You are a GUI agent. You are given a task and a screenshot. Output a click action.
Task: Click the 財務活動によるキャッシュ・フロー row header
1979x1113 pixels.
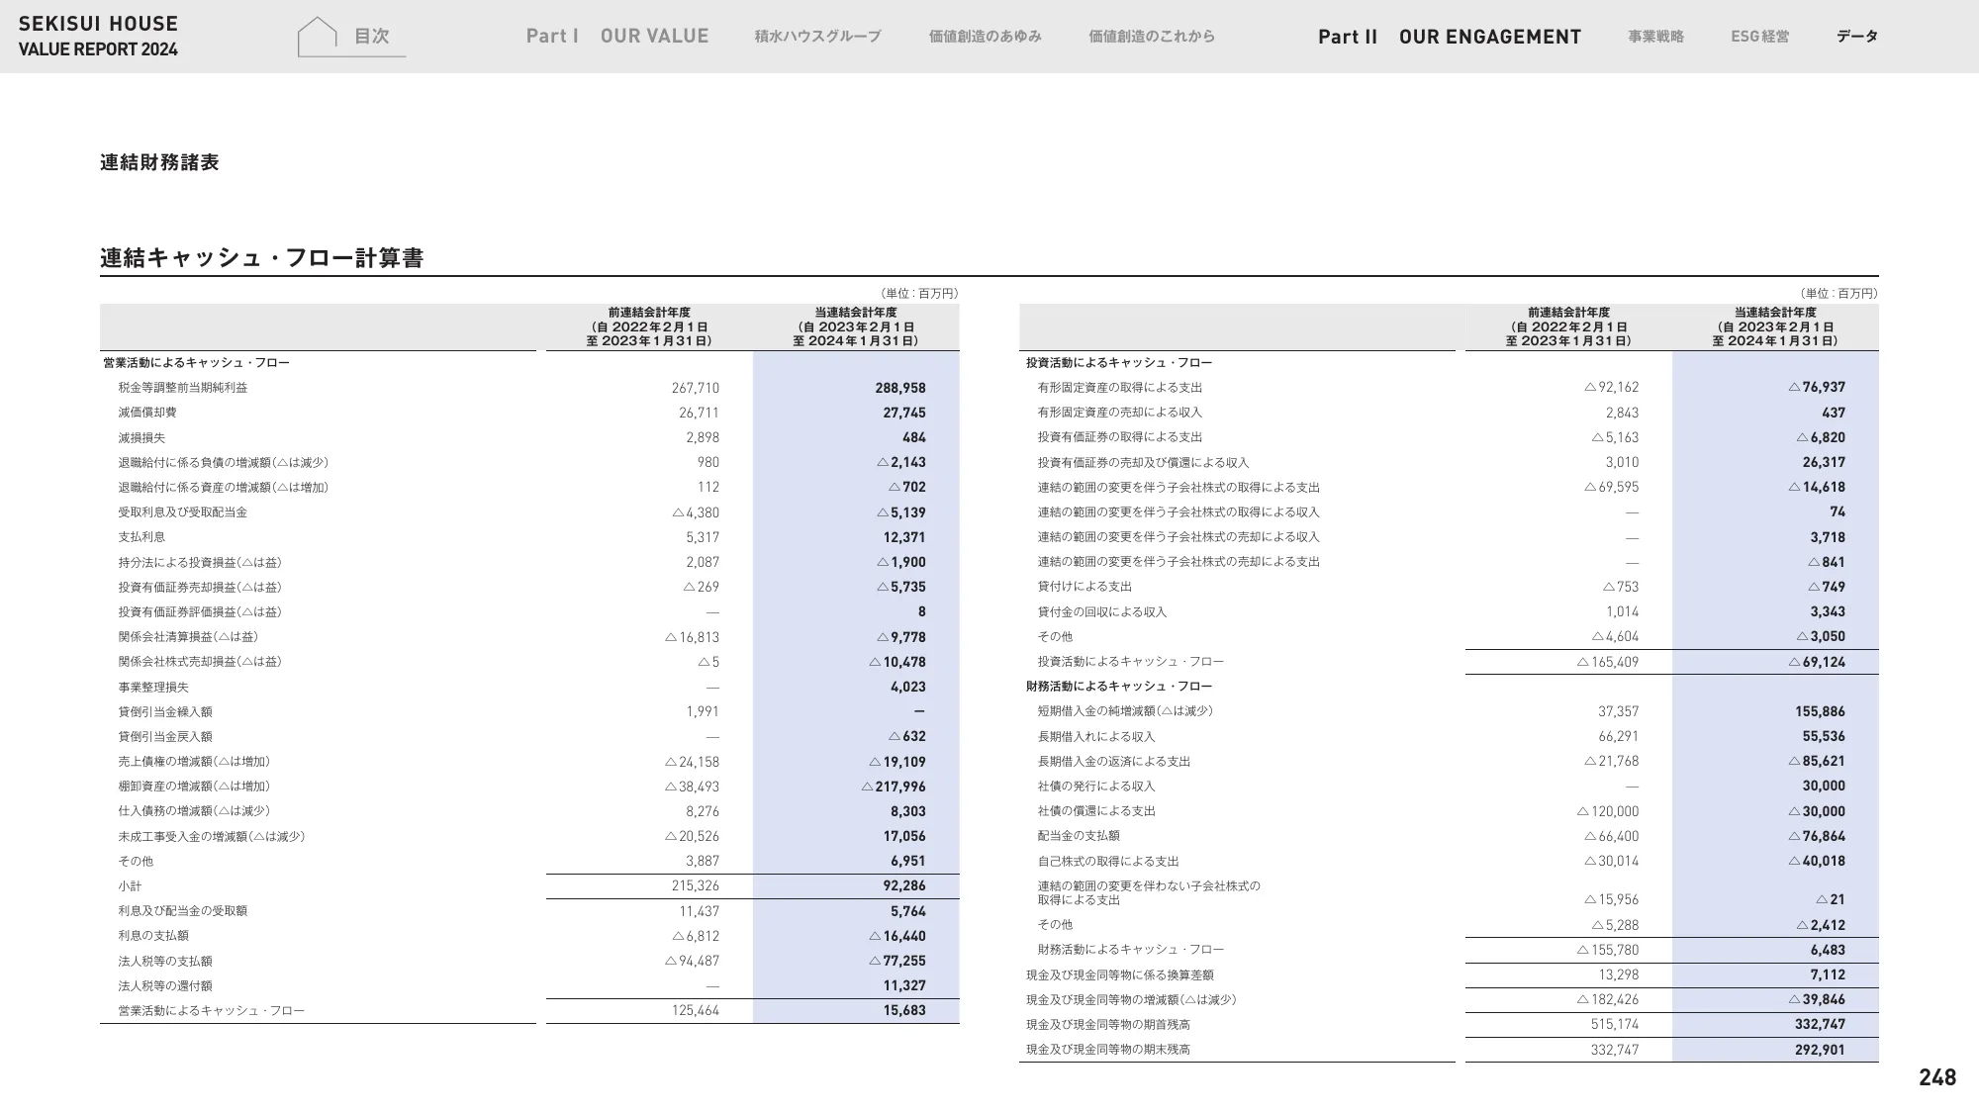[1118, 687]
